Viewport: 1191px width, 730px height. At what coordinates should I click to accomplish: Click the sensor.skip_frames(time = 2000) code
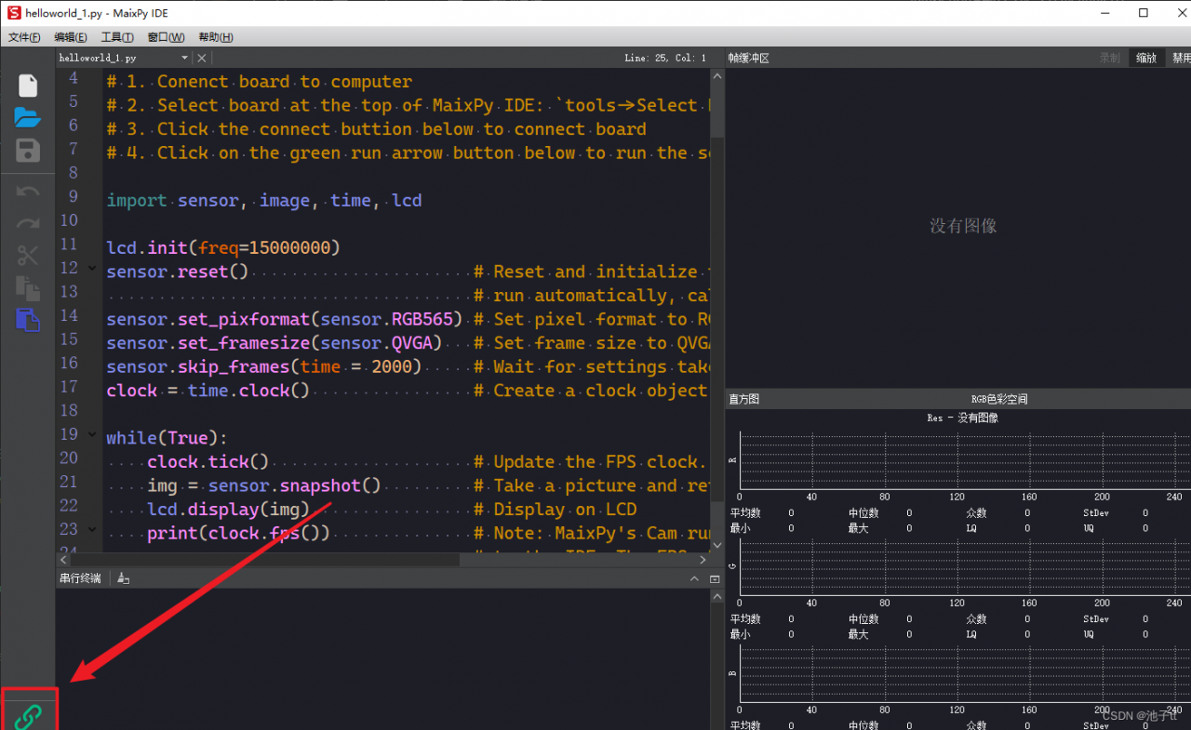[264, 366]
